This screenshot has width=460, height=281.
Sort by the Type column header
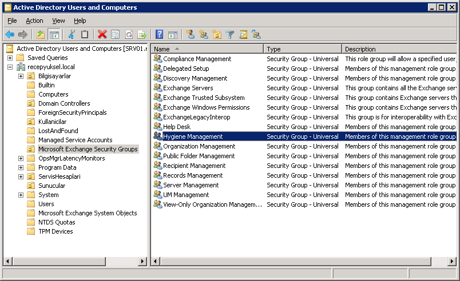pos(303,49)
